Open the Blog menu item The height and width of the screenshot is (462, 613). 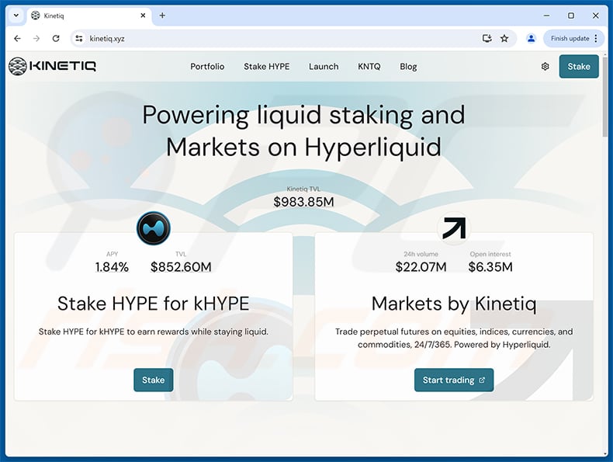(x=408, y=67)
